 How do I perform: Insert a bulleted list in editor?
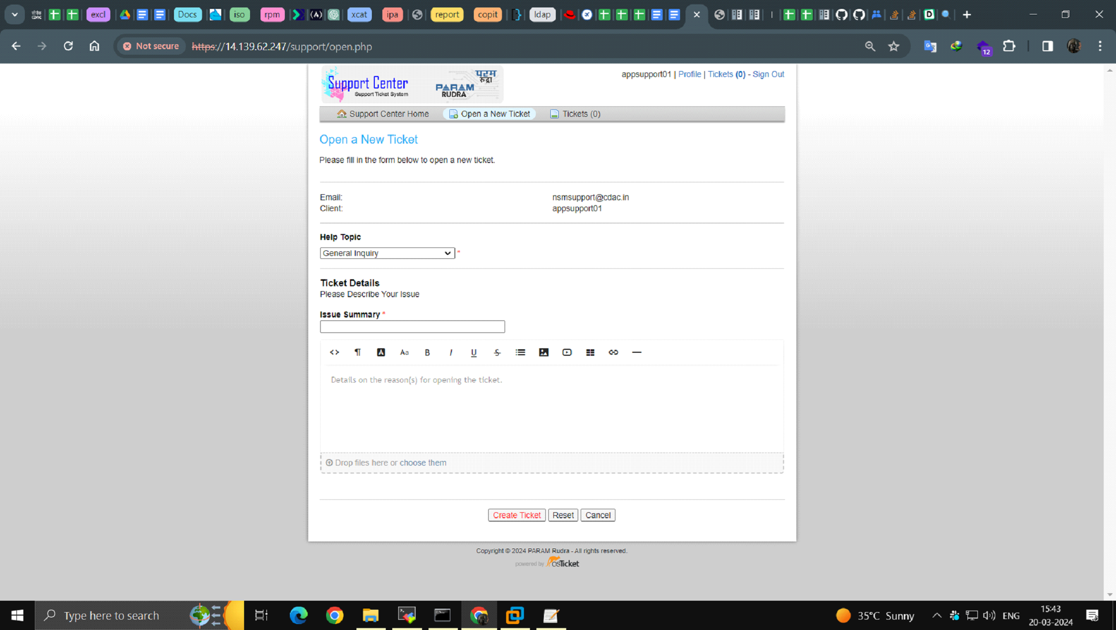pos(520,352)
